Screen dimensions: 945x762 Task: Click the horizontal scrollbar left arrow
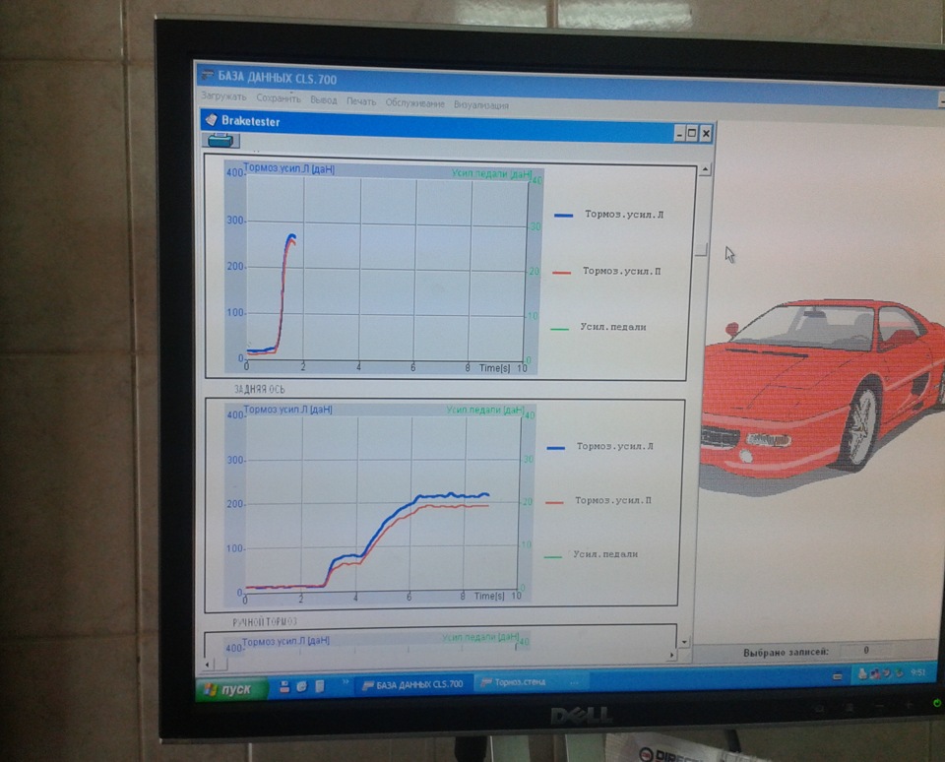207,665
